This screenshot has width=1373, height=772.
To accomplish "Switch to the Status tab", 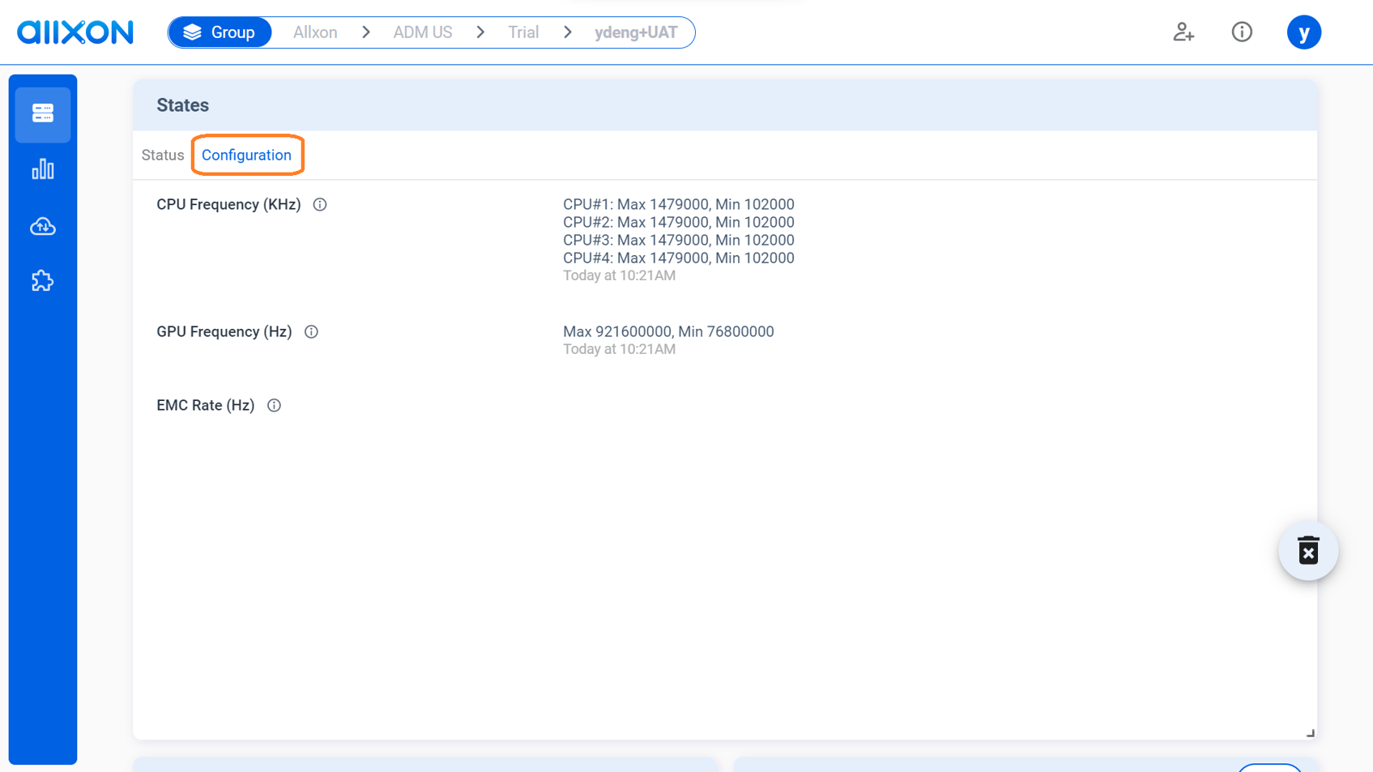I will [162, 155].
